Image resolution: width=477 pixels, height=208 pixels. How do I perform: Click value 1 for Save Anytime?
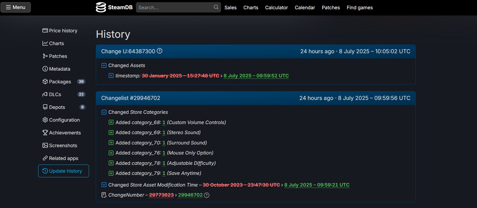coord(164,173)
